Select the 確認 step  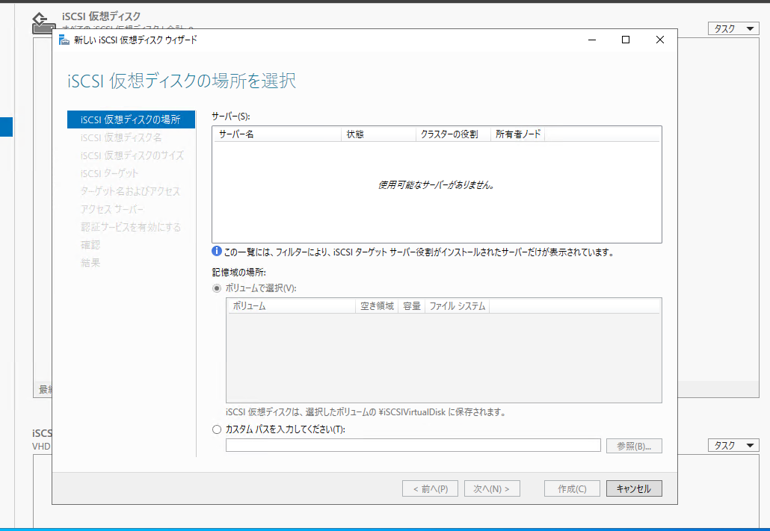pos(90,244)
